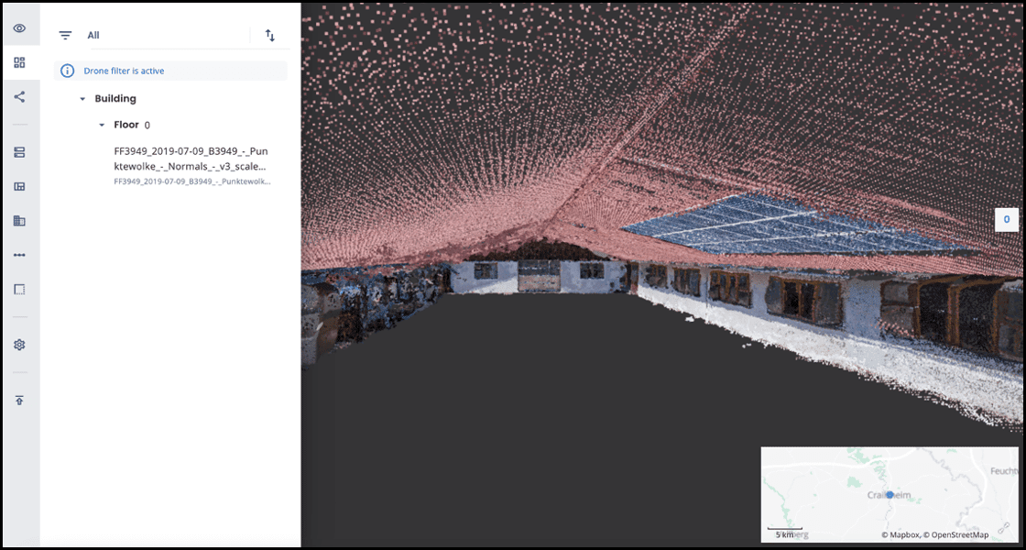Select the dashed-square region icon in sidebar
Screen dimensions: 1026x550
point(19,289)
